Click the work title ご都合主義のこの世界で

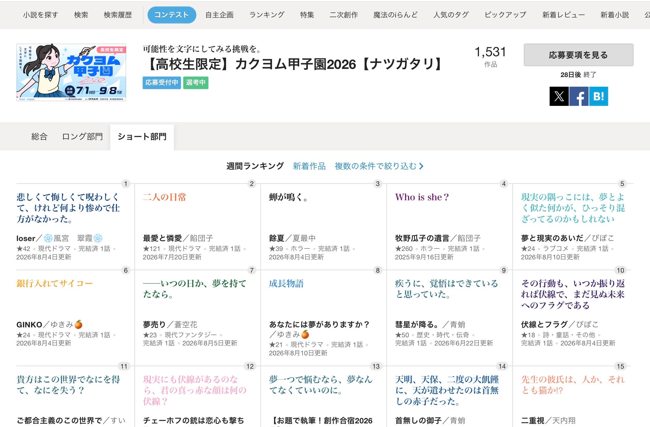pyautogui.click(x=59, y=421)
